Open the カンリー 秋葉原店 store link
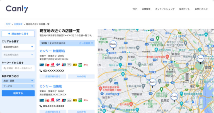Image resolution: width=214 pixels, height=113 pixels. 52,51
